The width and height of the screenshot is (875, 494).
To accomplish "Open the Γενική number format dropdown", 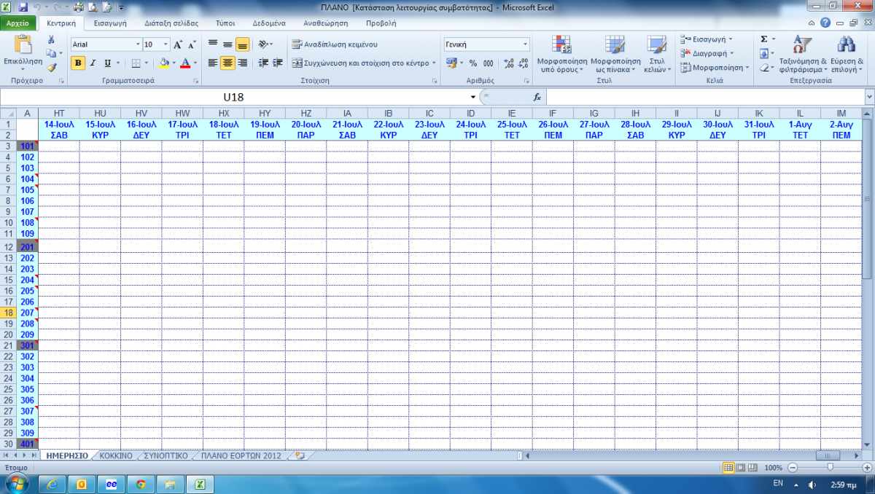I will 525,44.
